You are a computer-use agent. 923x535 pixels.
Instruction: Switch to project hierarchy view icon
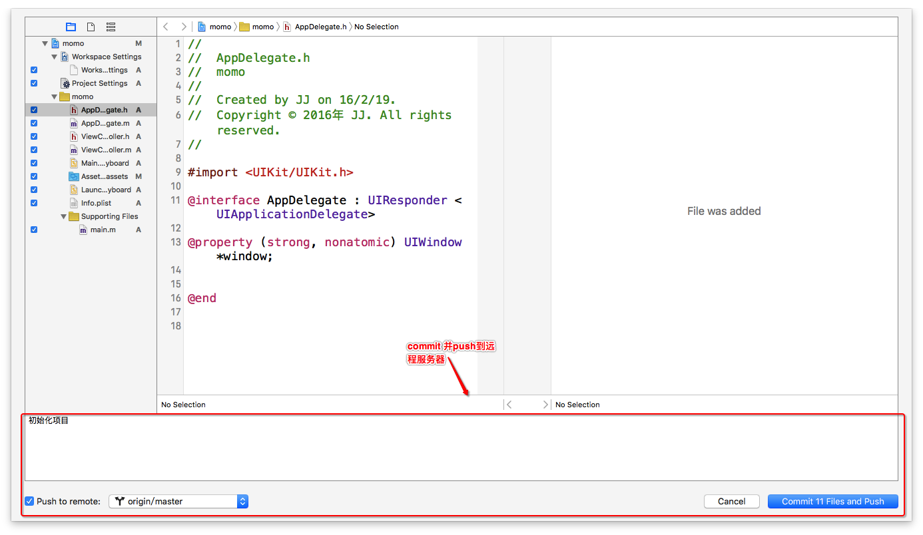coord(71,27)
